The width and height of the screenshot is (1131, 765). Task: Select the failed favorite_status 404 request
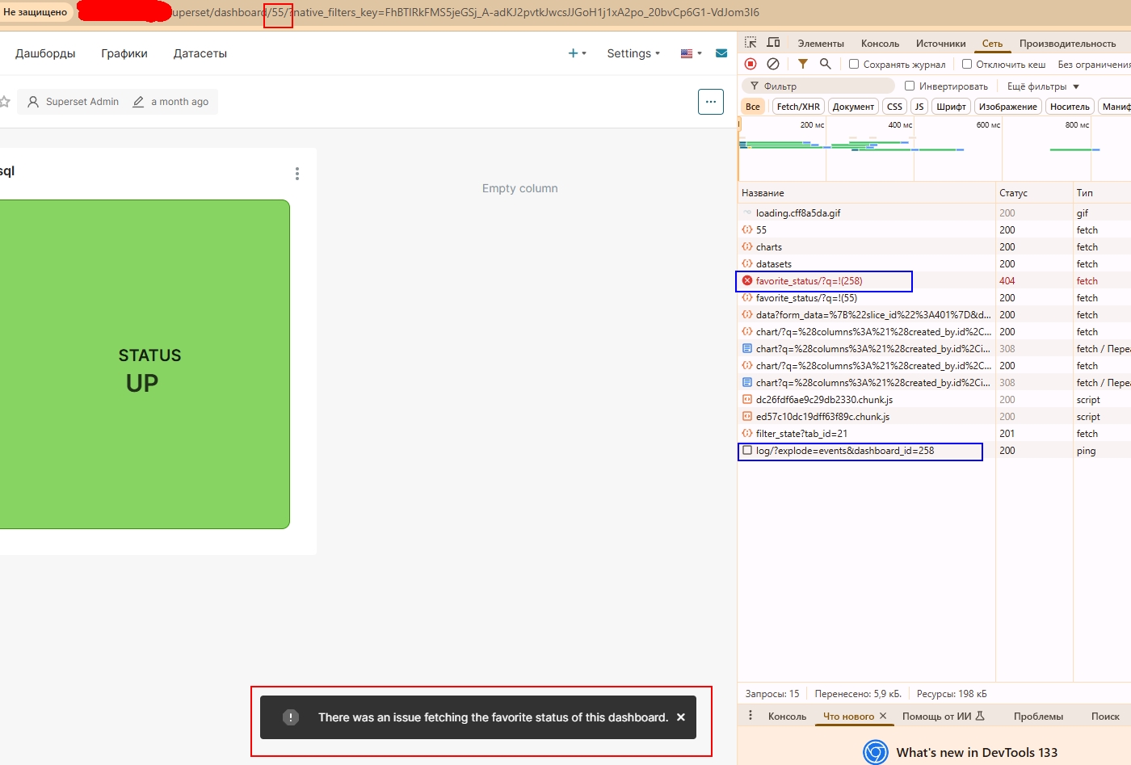(x=809, y=281)
